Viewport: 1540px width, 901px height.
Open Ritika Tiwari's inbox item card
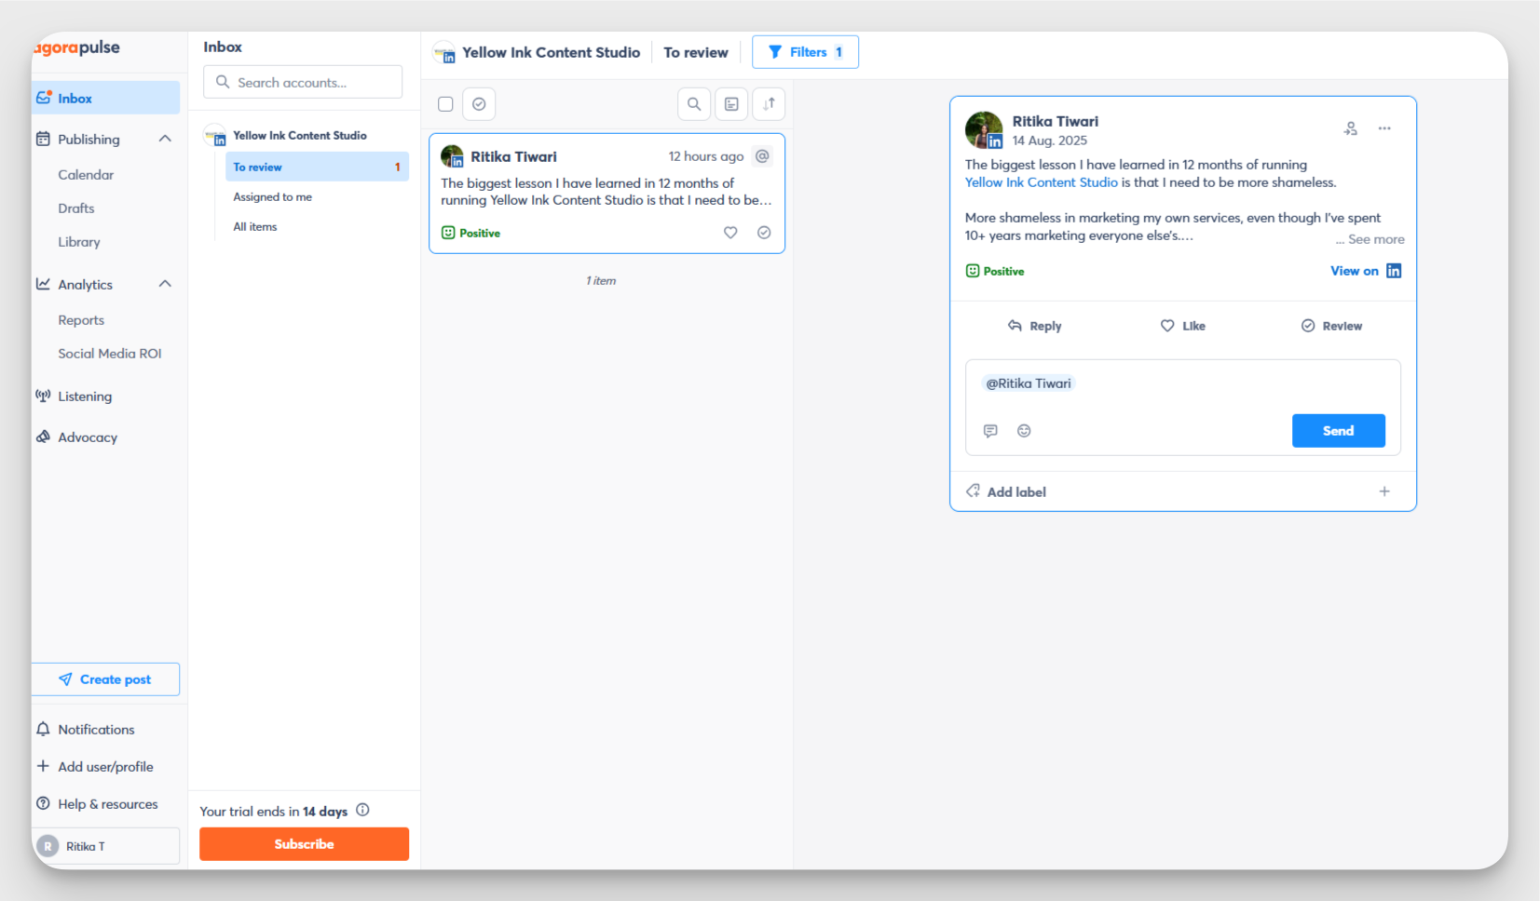point(606,194)
